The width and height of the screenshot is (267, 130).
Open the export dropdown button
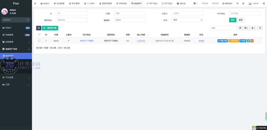coord(253,28)
